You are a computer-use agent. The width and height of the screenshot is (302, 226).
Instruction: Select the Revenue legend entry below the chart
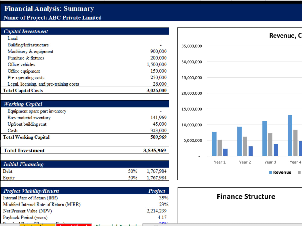281,172
